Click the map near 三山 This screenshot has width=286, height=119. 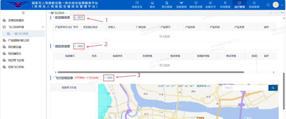(161, 112)
